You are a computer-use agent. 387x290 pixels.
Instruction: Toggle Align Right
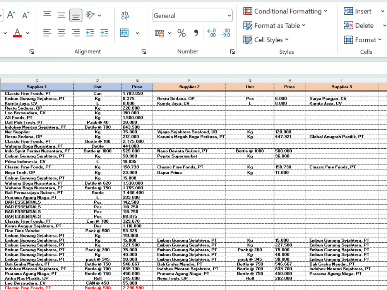76,33
